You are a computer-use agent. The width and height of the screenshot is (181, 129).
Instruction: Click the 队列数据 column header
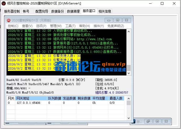coord(54,98)
